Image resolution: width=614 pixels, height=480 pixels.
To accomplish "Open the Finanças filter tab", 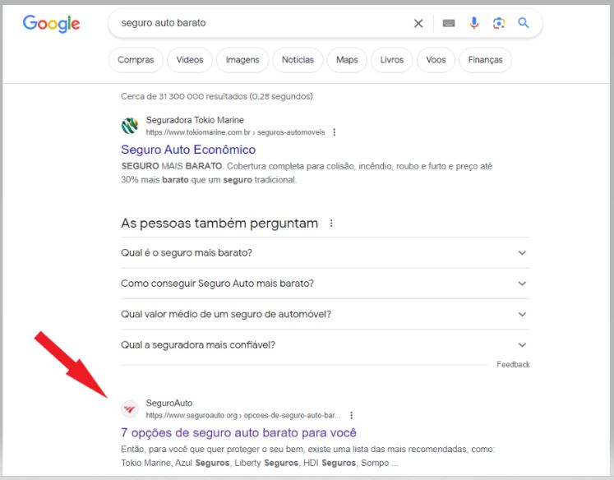I will pos(485,60).
